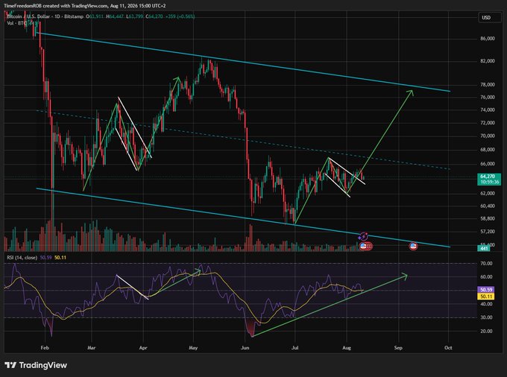This screenshot has width=507, height=377.
Task: Click the 78,000 price axis label
Action: (x=488, y=85)
